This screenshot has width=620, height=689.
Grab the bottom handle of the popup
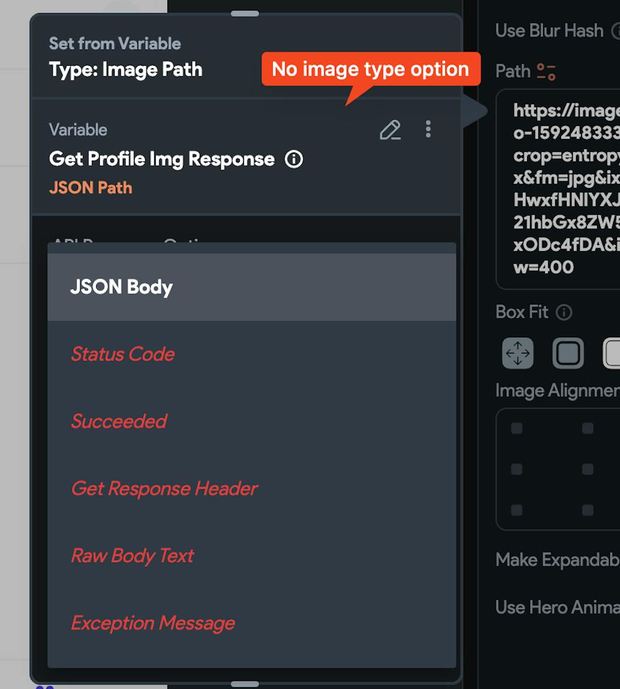[245, 684]
